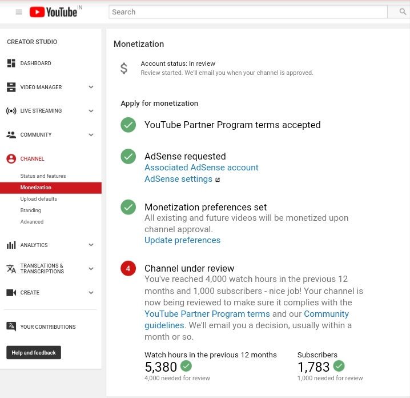
Task: Go to YouTube home via logo
Action: tap(53, 12)
